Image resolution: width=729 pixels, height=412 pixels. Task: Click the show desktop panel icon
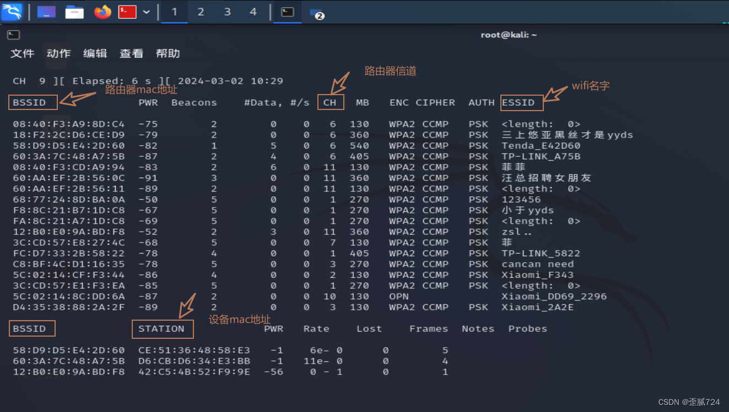click(x=46, y=12)
